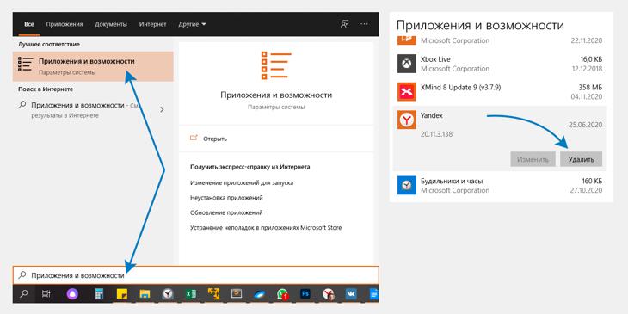This screenshot has width=628, height=314.
Task: Click the 160 КБ size value
Action: 591,181
